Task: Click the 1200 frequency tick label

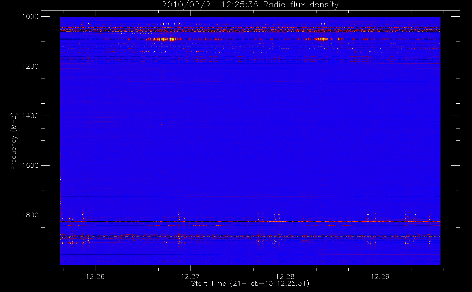Action: coord(30,66)
